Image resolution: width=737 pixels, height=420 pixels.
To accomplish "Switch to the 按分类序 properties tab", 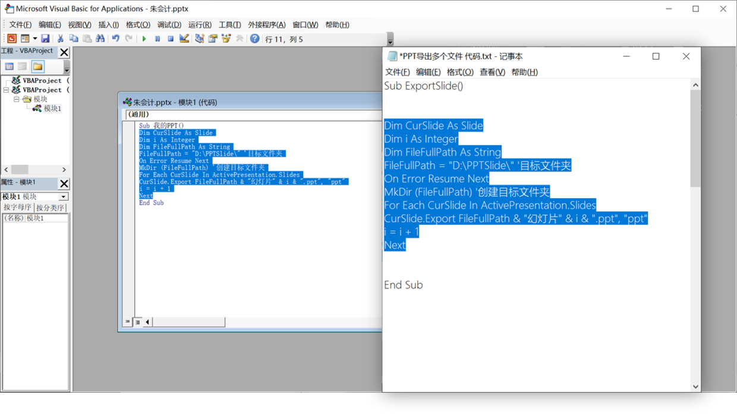I will tap(51, 208).
